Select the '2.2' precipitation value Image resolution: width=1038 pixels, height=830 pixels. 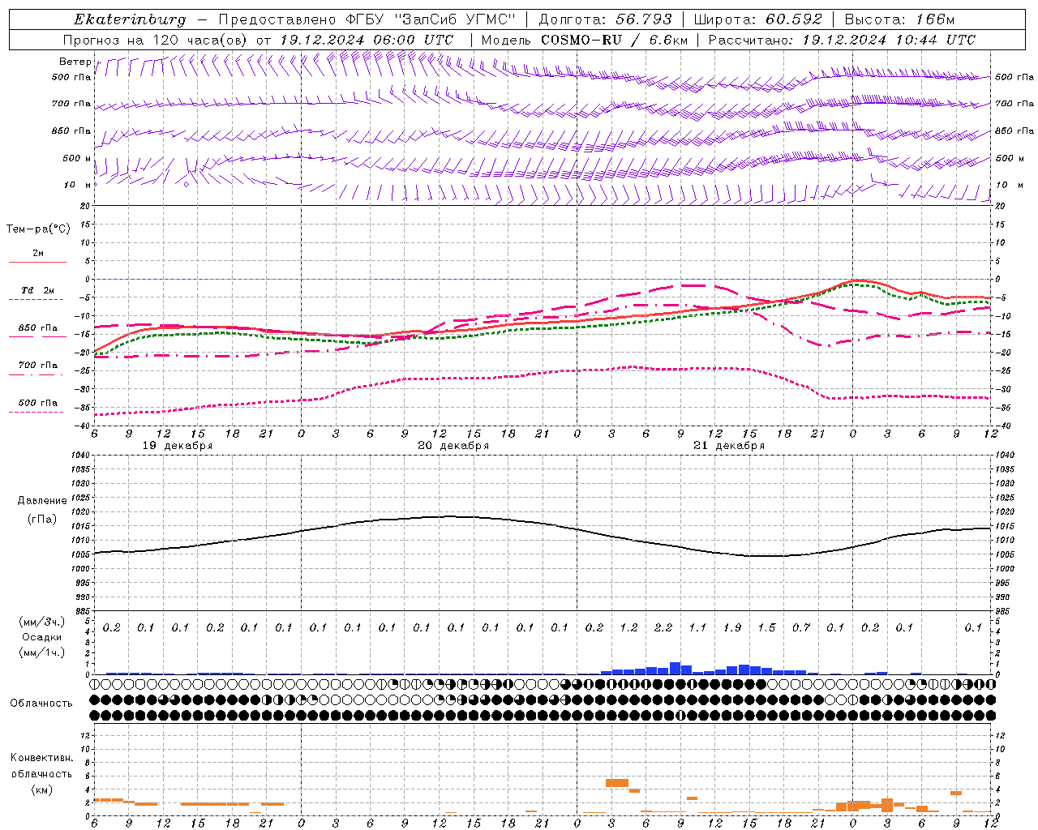(663, 627)
